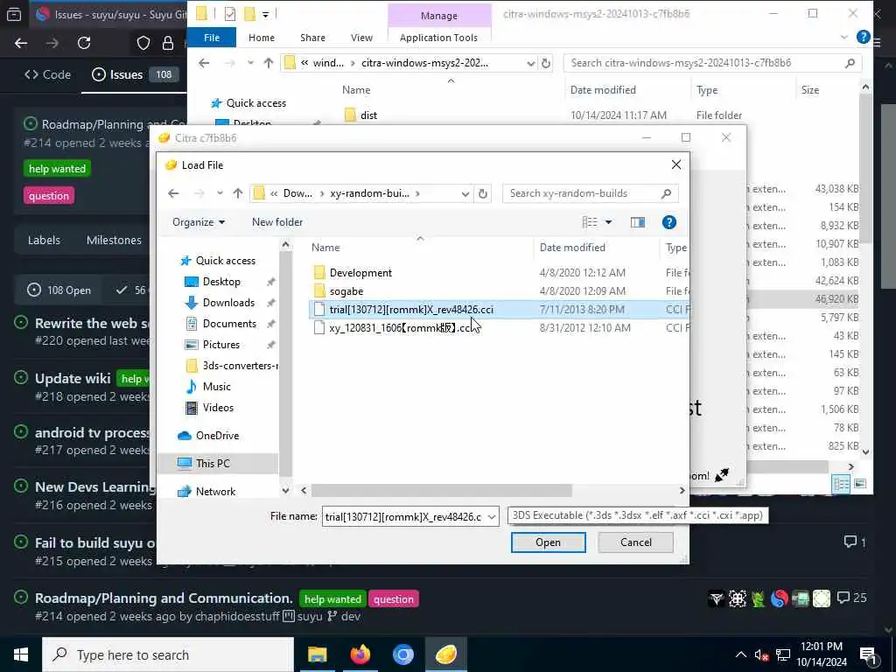896x672 pixels.
Task: Expand Load File address path dropdown
Action: coord(465,193)
